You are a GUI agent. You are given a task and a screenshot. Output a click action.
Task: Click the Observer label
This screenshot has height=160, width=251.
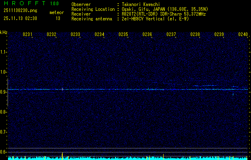tap(81, 4)
